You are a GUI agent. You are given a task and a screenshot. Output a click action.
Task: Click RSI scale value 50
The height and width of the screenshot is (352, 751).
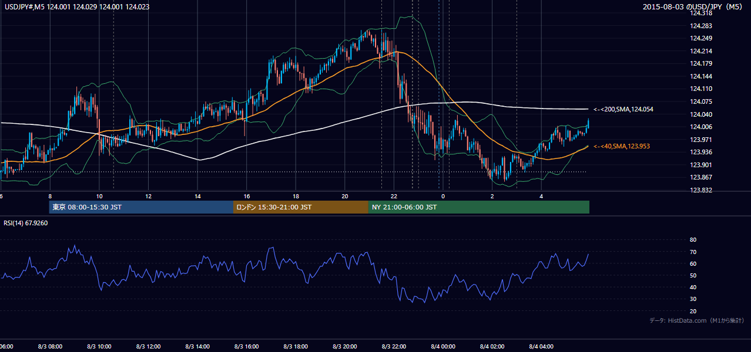point(693,275)
